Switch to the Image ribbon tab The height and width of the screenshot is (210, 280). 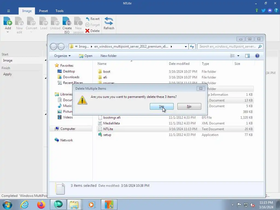point(27,11)
